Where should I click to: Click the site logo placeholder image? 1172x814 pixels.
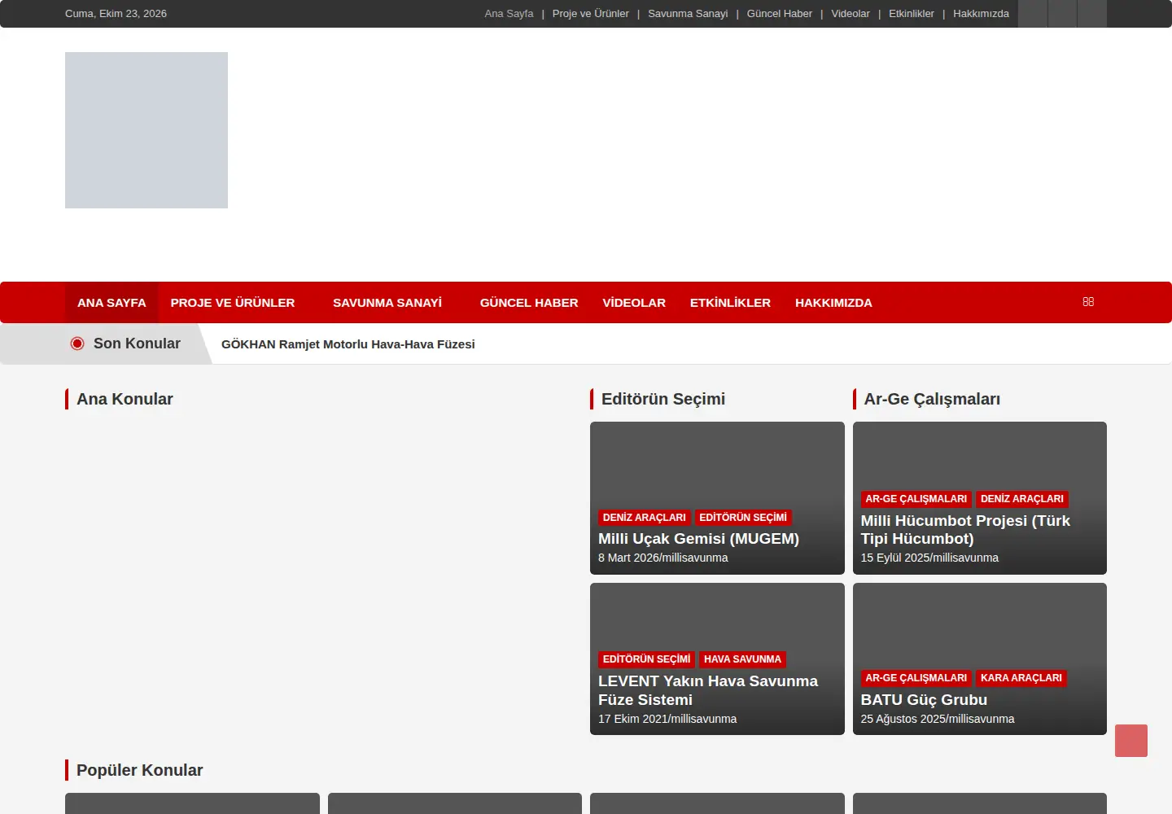tap(146, 130)
